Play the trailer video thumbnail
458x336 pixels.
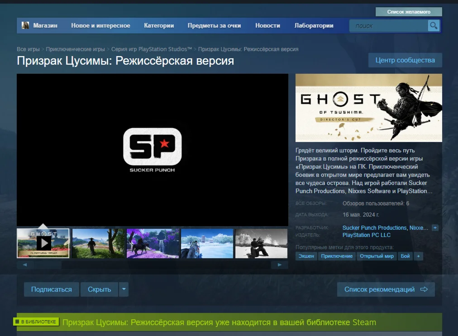pyautogui.click(x=43, y=243)
